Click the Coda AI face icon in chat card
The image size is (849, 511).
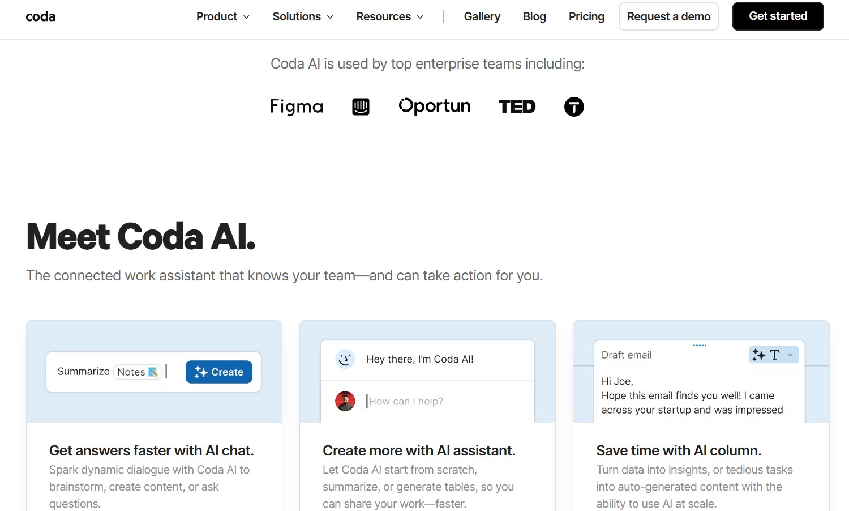click(345, 359)
